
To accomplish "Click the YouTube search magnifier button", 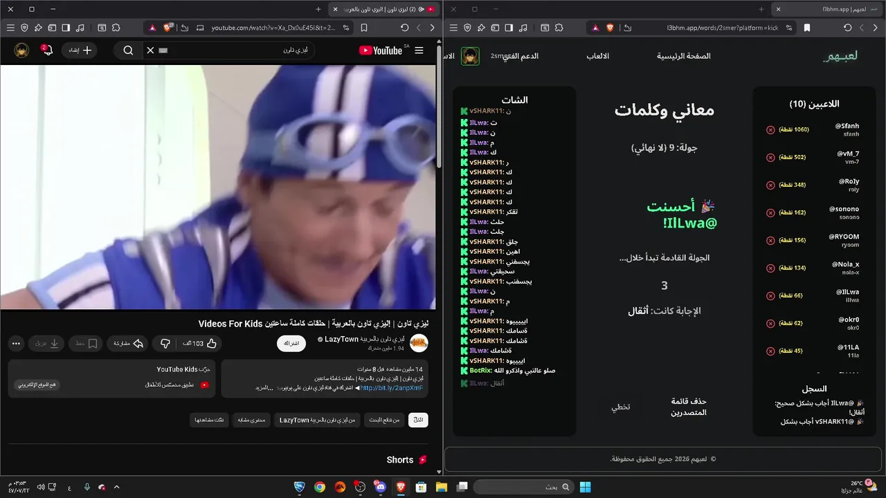I will (x=128, y=50).
